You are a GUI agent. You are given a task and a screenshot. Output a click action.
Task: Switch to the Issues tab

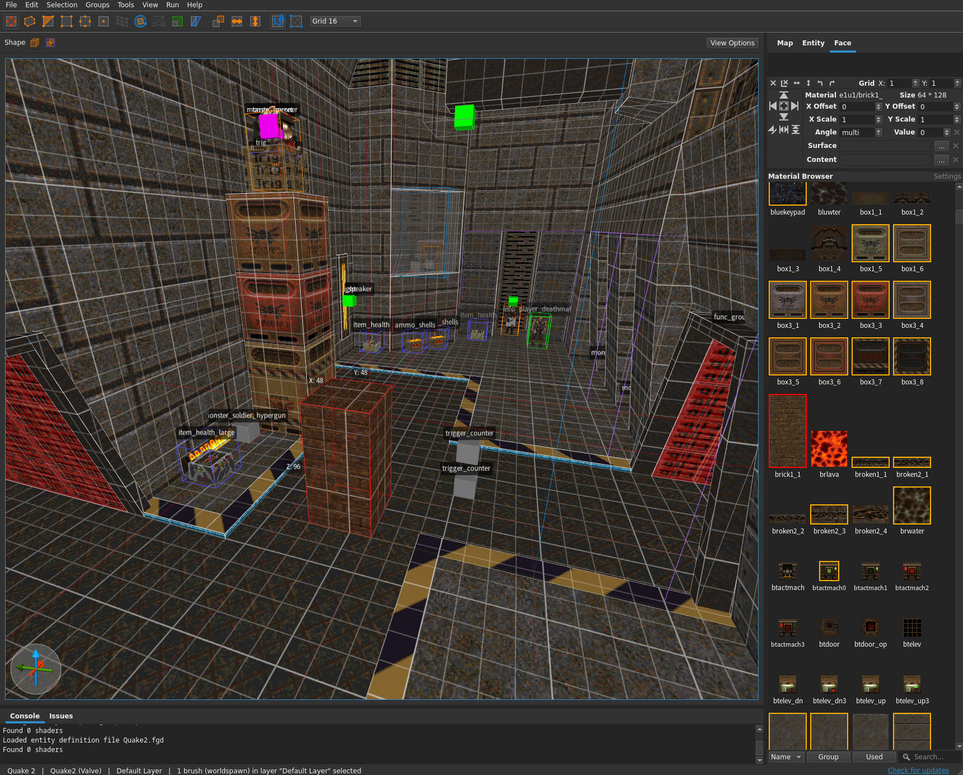(61, 716)
